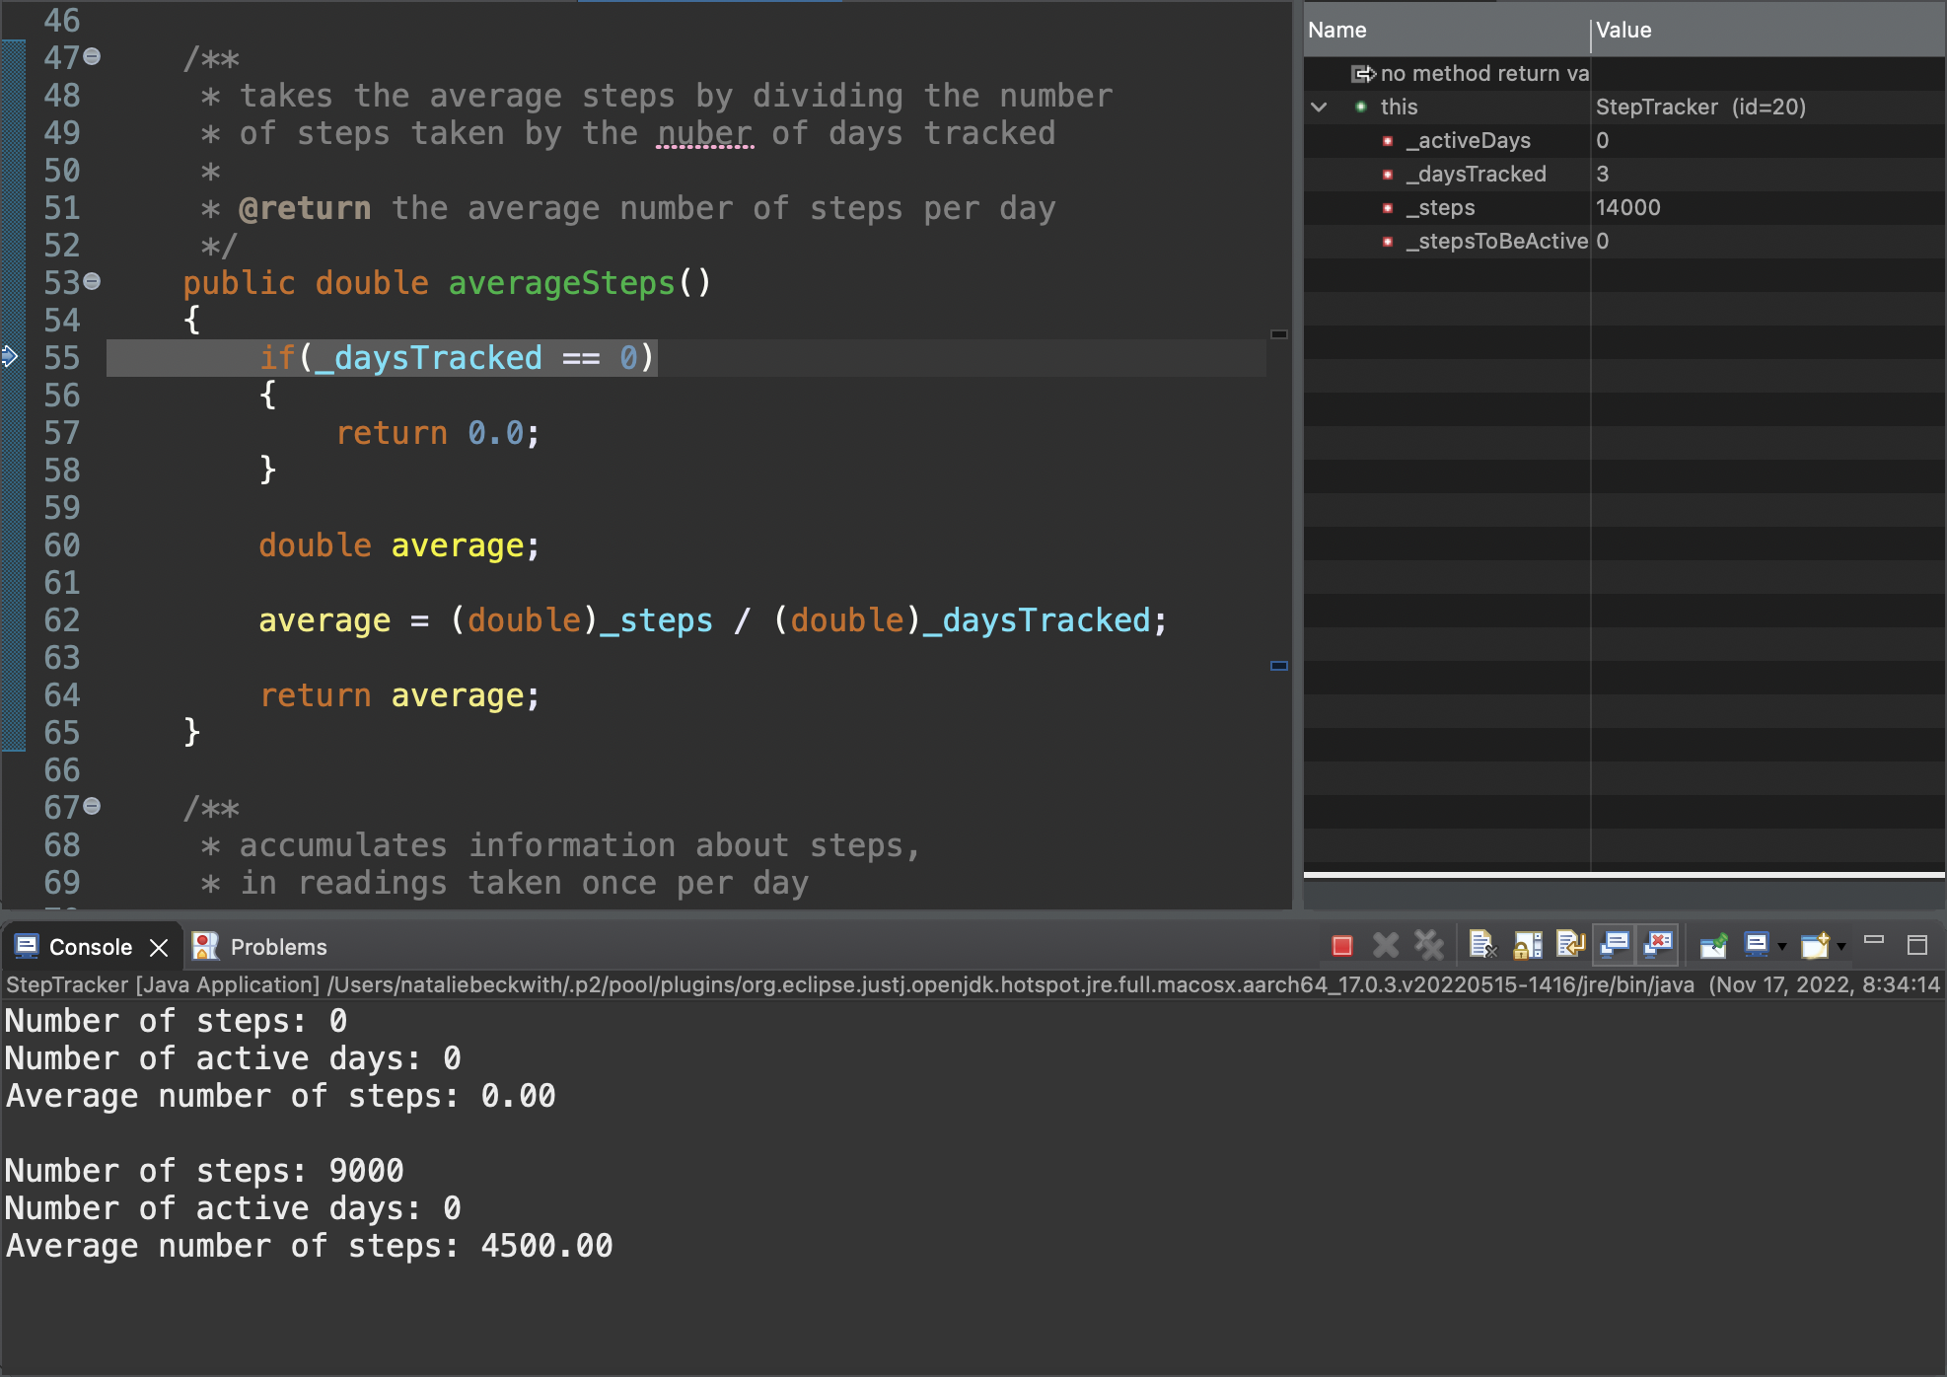This screenshot has height=1377, width=1947.
Task: Click the Console launch description line for StepTracker
Action: point(973,984)
